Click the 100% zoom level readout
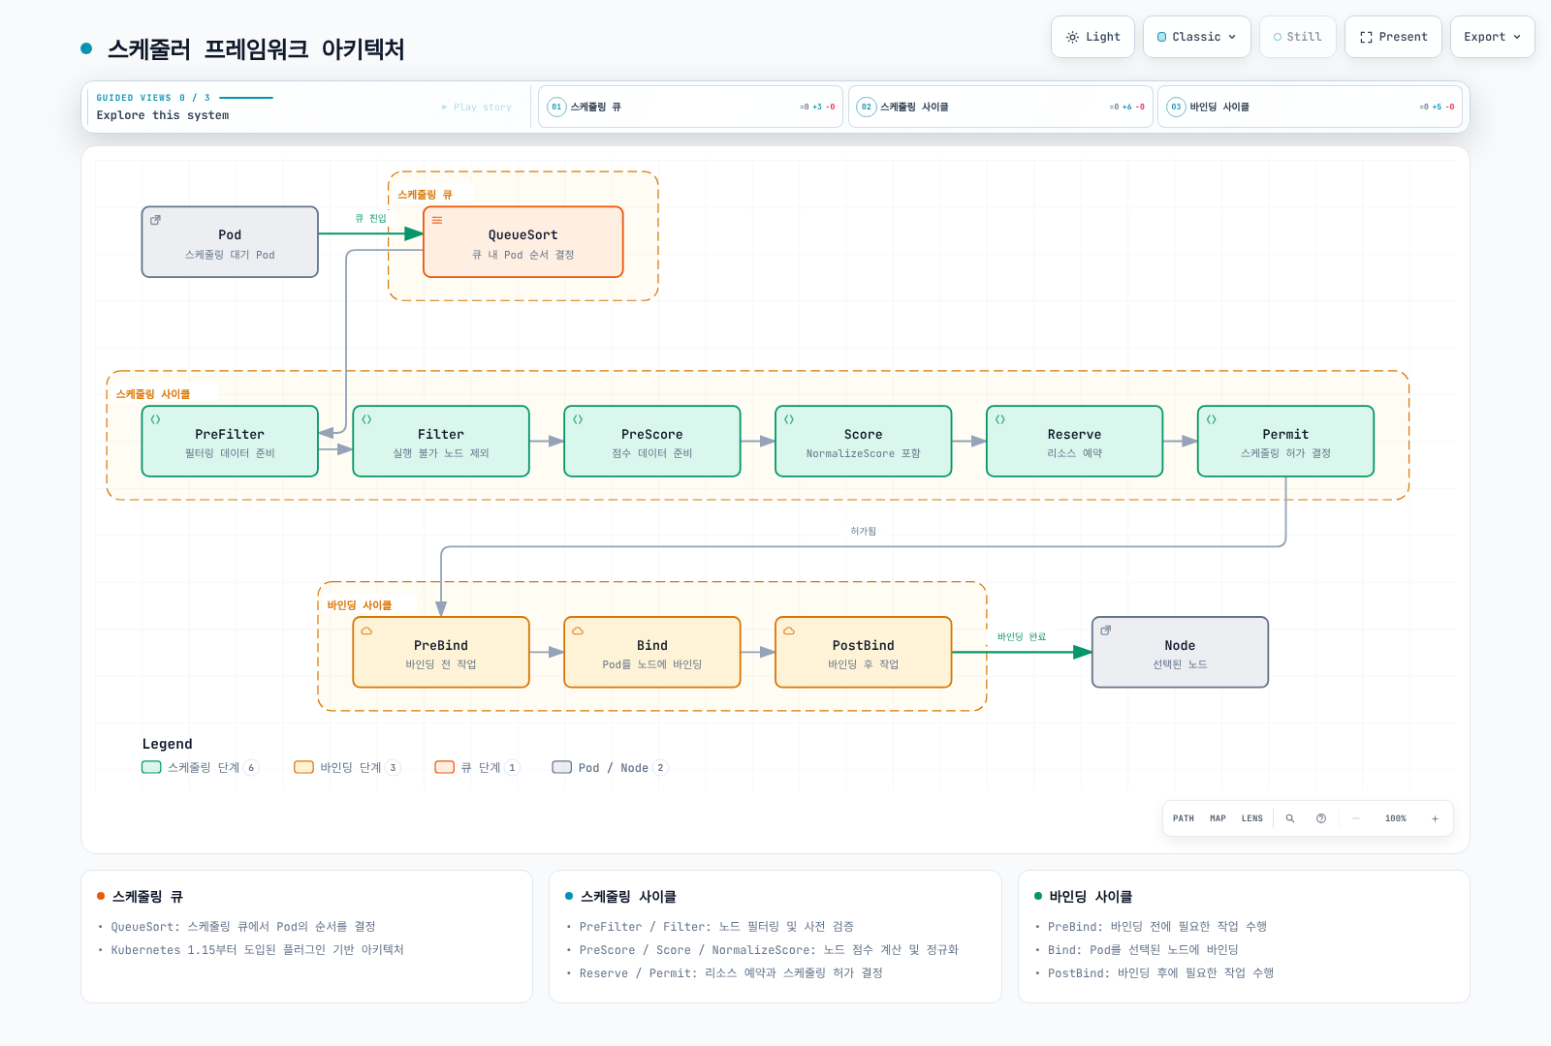1551x1046 pixels. (1396, 818)
